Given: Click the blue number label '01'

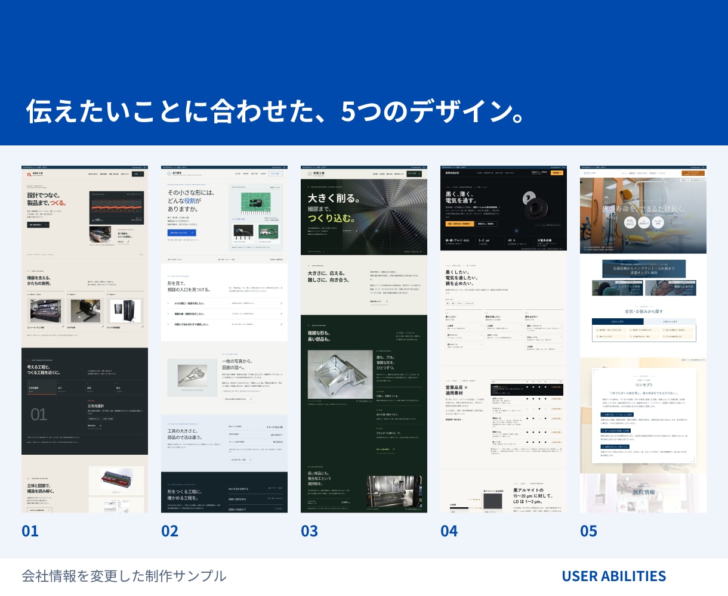Looking at the screenshot, I should (30, 531).
